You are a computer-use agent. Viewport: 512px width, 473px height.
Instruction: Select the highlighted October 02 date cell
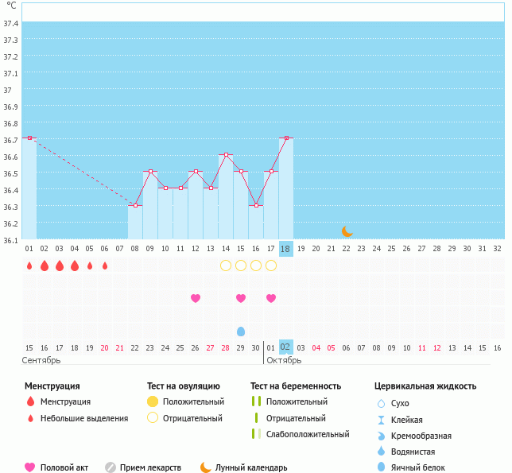click(x=286, y=347)
